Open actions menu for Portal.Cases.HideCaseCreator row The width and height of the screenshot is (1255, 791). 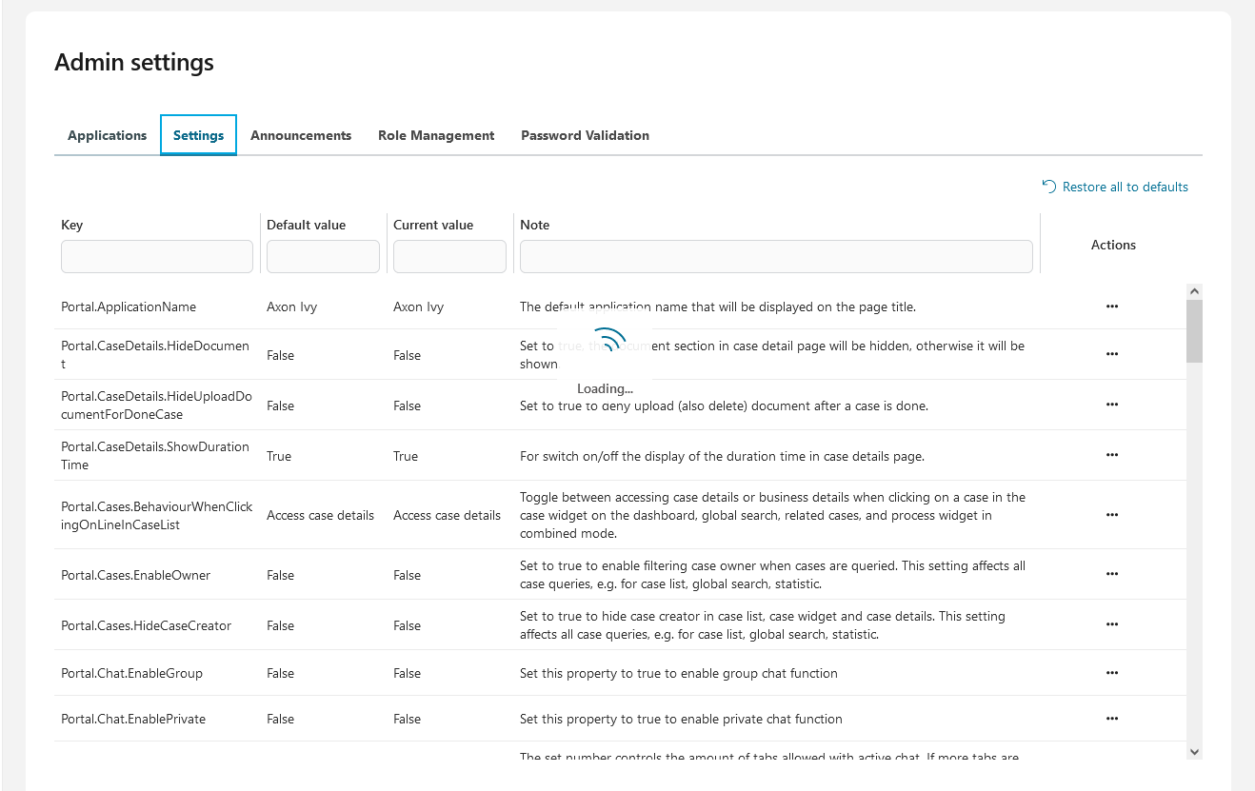pos(1111,624)
